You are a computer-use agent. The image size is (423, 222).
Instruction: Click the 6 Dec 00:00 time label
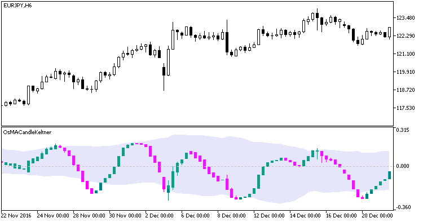point(196,216)
